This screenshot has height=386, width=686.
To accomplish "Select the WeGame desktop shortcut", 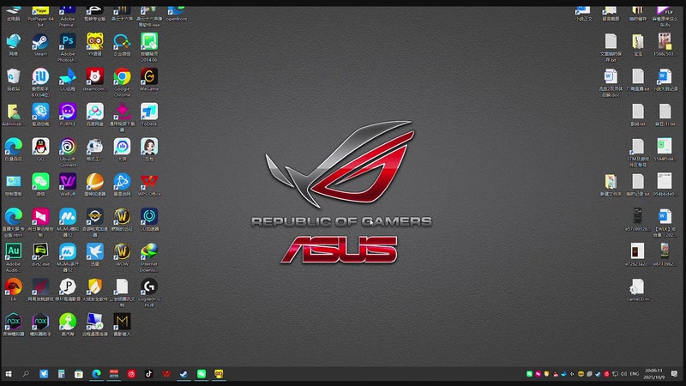I will [x=148, y=79].
